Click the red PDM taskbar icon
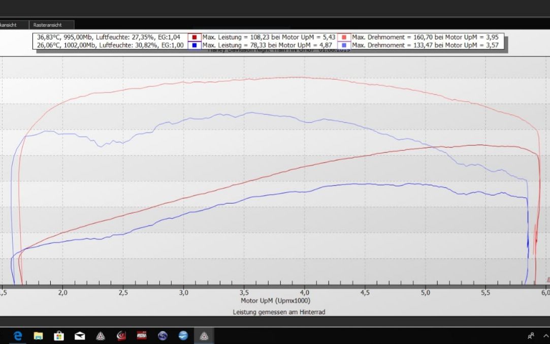This screenshot has width=550, height=344. pos(142,335)
